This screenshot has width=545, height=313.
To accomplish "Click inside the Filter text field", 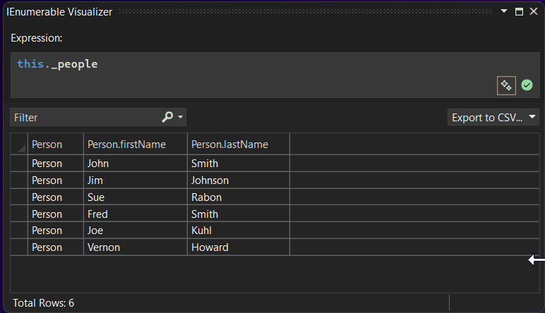I will (85, 117).
